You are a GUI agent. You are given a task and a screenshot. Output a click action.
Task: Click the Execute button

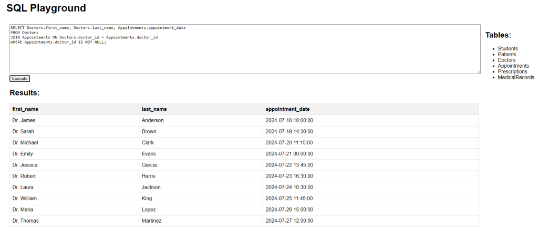[x=19, y=79]
